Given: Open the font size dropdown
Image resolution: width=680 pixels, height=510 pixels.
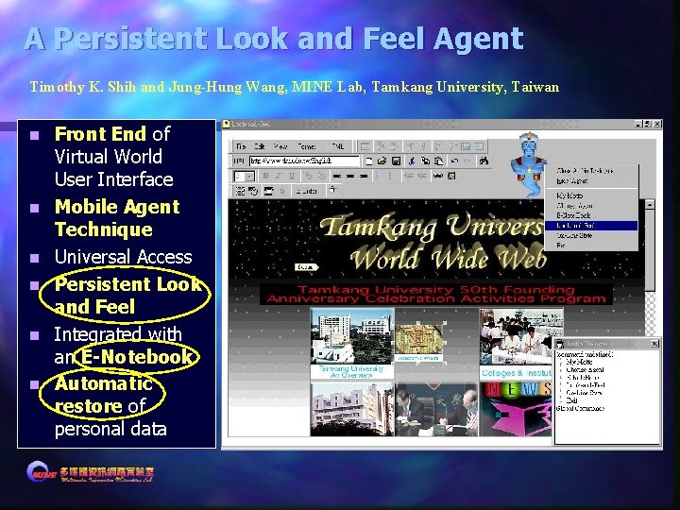Looking at the screenshot, I should tap(249, 176).
